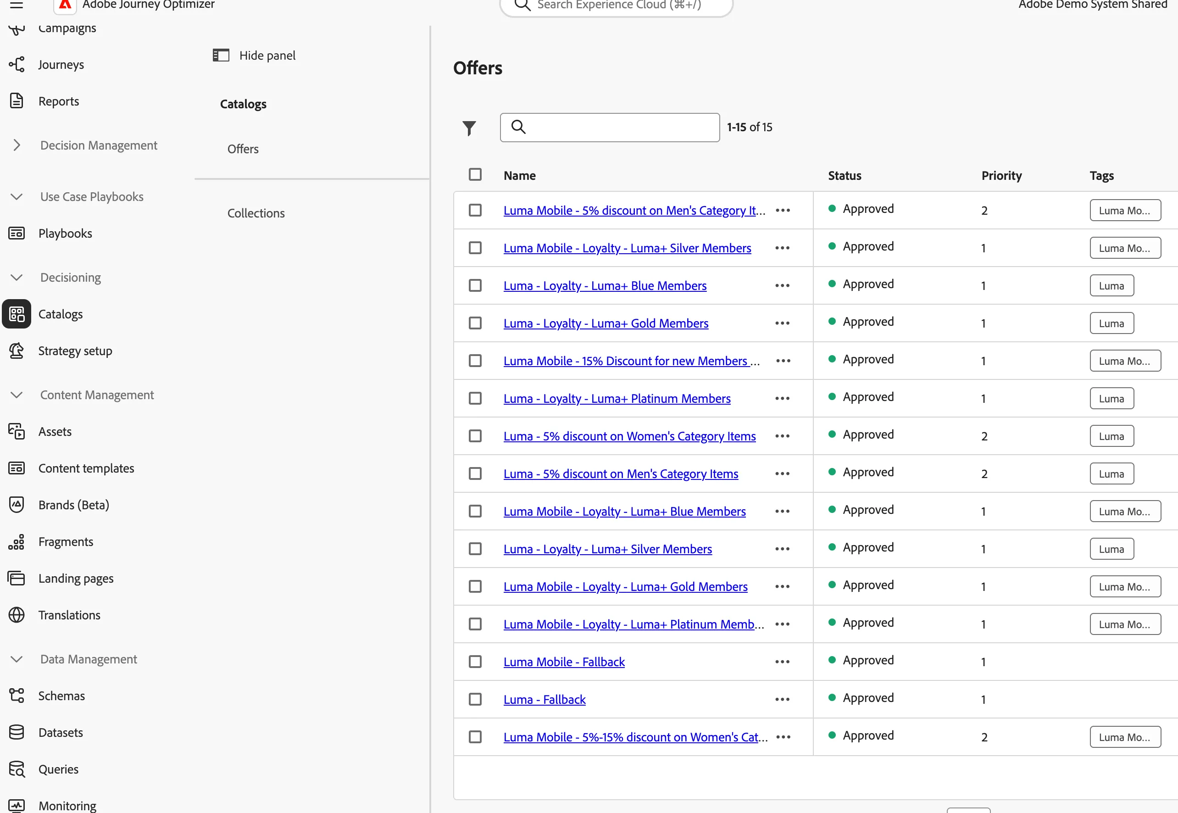
Task: Open the Schemas icon
Action: 17,696
